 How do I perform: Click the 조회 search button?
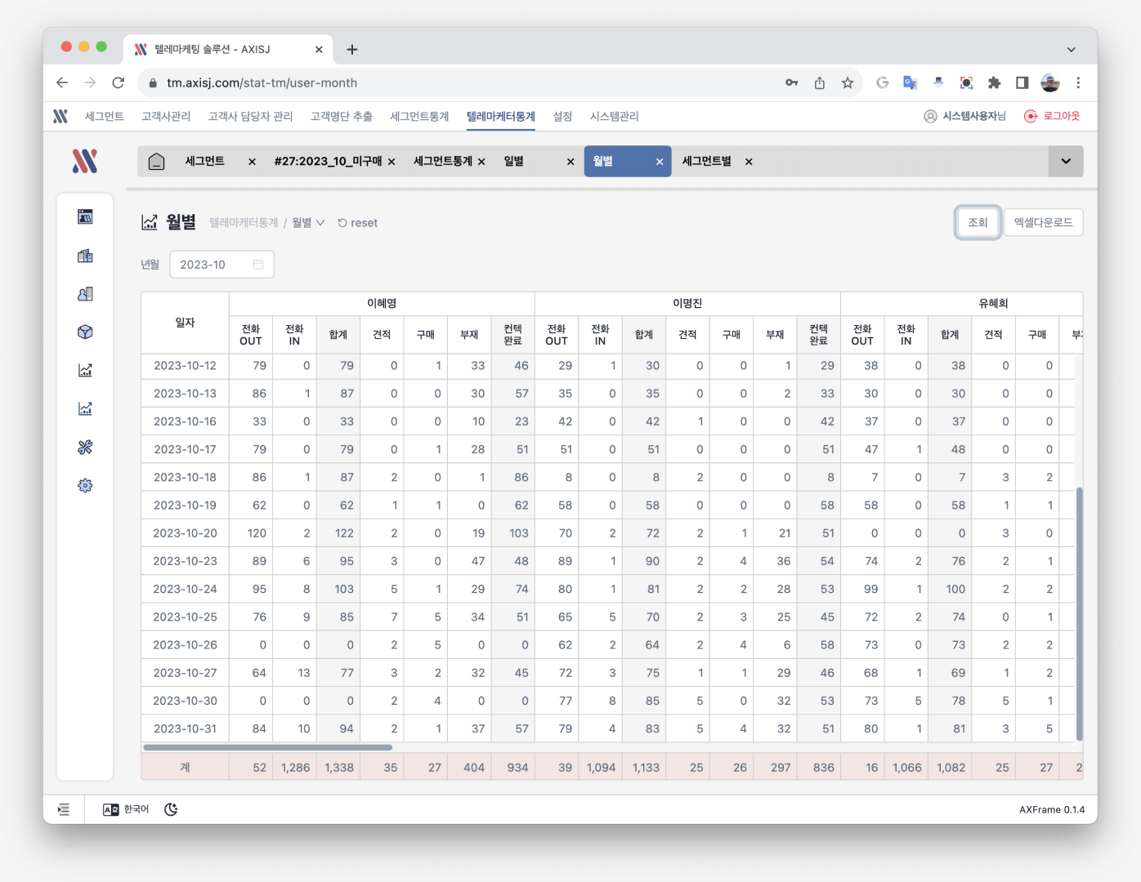pos(978,222)
